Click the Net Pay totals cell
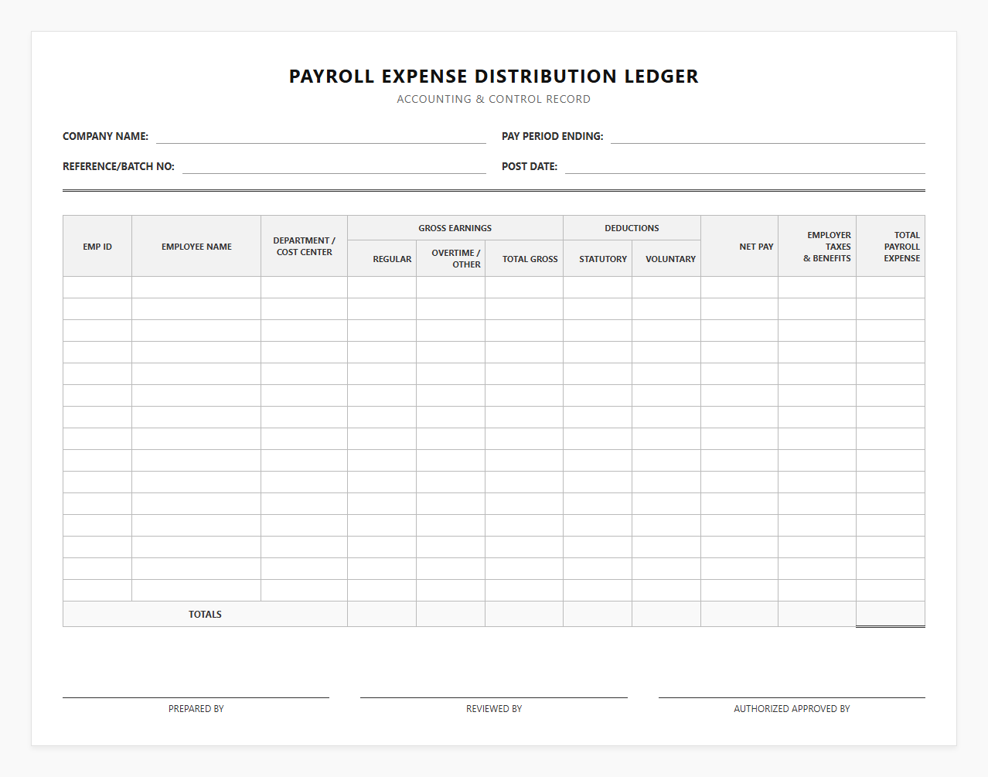Screen dimensions: 988x777 740,614
